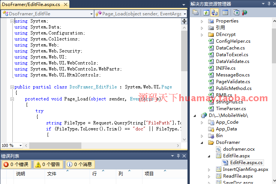The image size is (276, 184).
Task: Expand the DEncrypt folder
Action: click(202, 35)
